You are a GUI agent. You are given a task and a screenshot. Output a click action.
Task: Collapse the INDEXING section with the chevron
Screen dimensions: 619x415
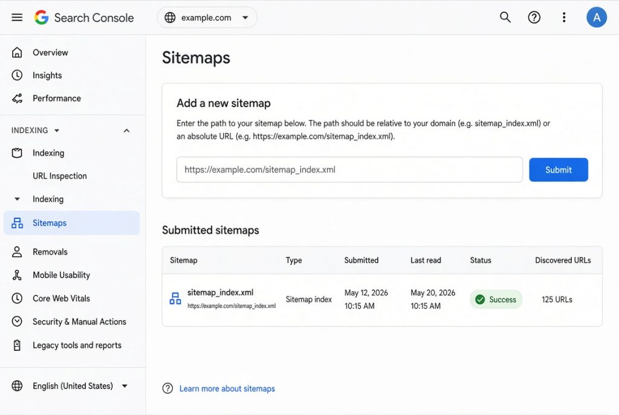pos(126,130)
